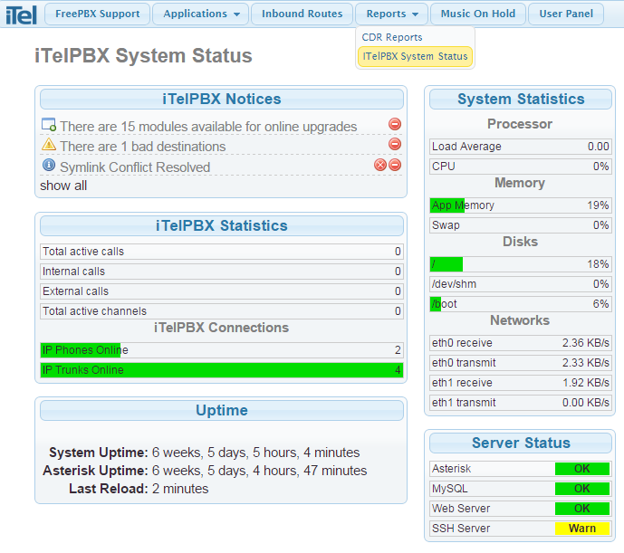Image resolution: width=624 pixels, height=553 pixels.
Task: Minimize the Symlink Conflict Resolved notice
Action: [395, 165]
